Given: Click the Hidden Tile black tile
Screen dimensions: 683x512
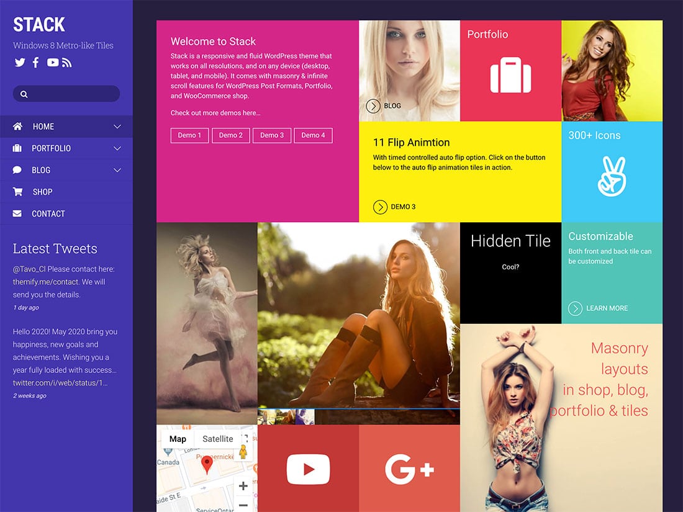Looking at the screenshot, I should point(510,273).
